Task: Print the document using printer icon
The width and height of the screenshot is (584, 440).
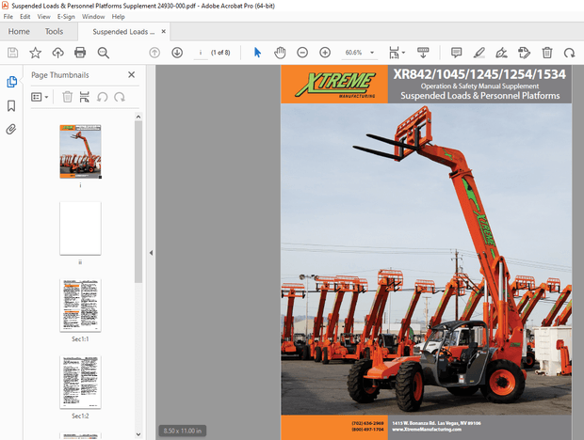Action: coord(80,53)
